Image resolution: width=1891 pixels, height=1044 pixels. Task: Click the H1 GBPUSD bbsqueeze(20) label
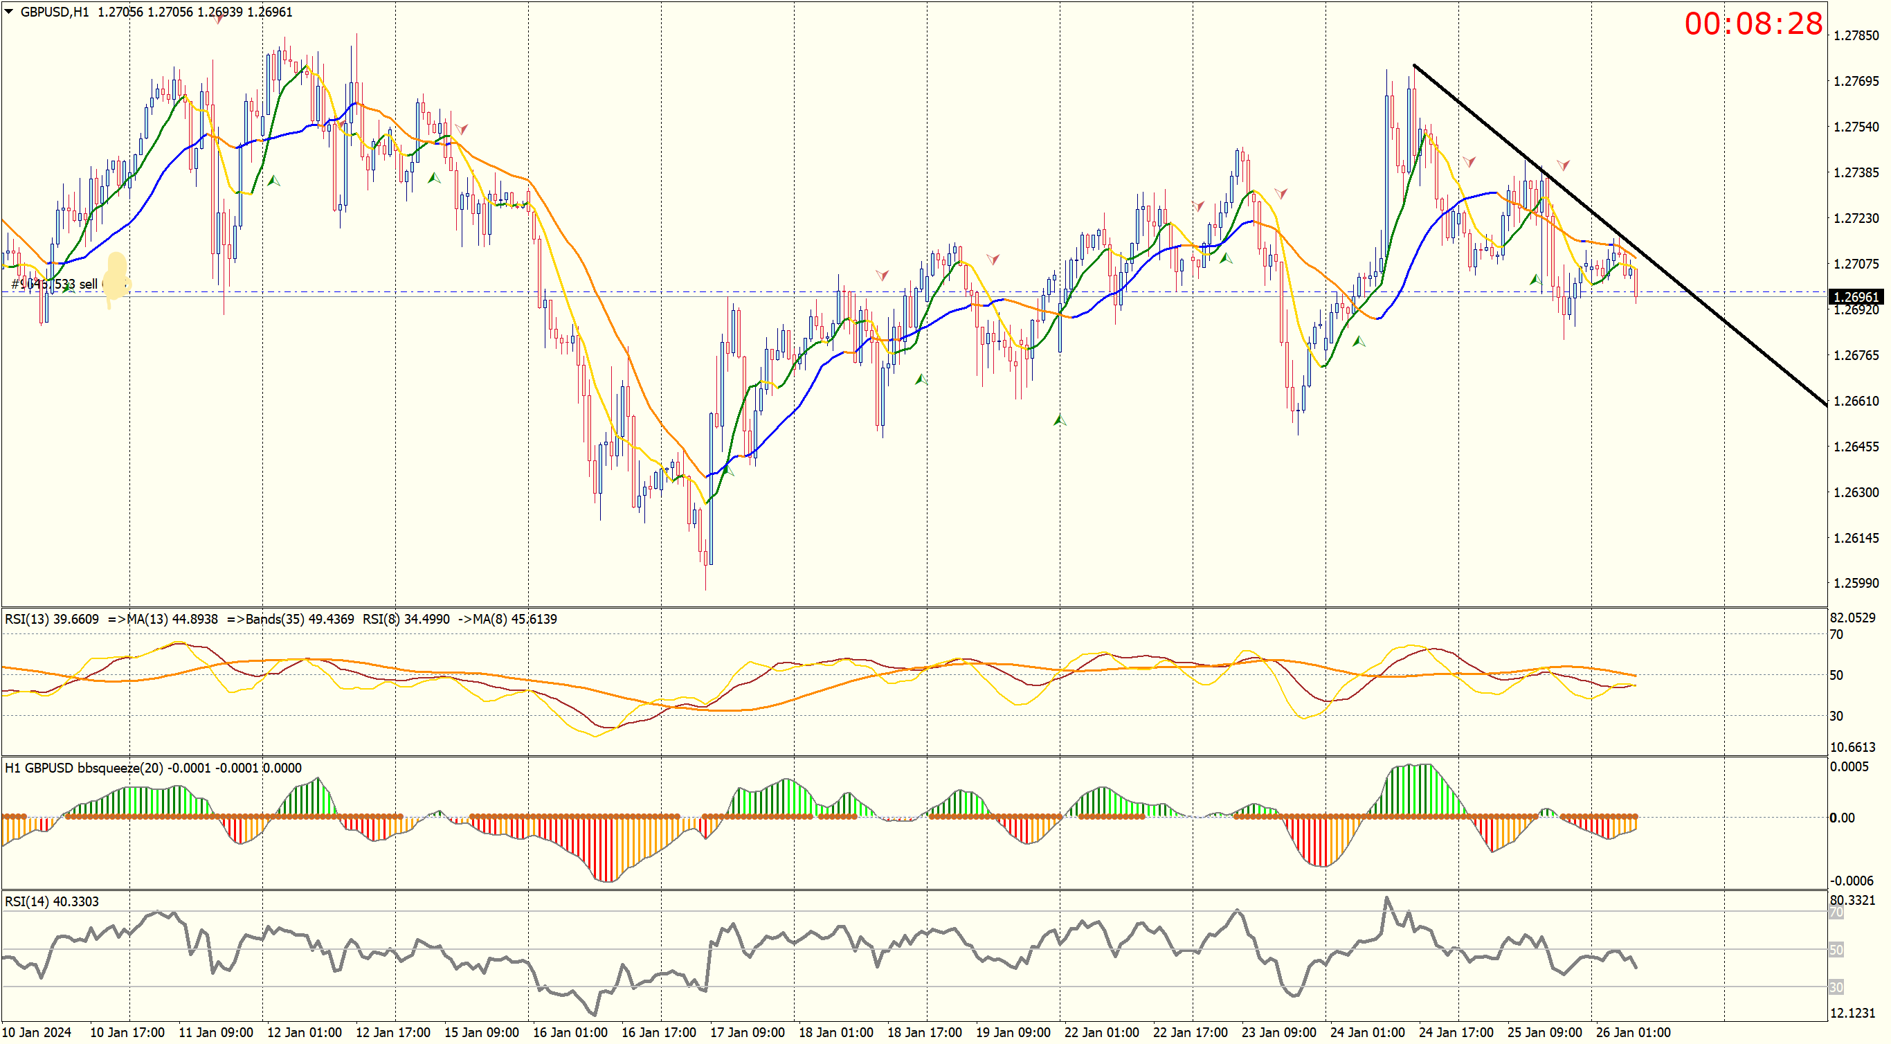[82, 768]
